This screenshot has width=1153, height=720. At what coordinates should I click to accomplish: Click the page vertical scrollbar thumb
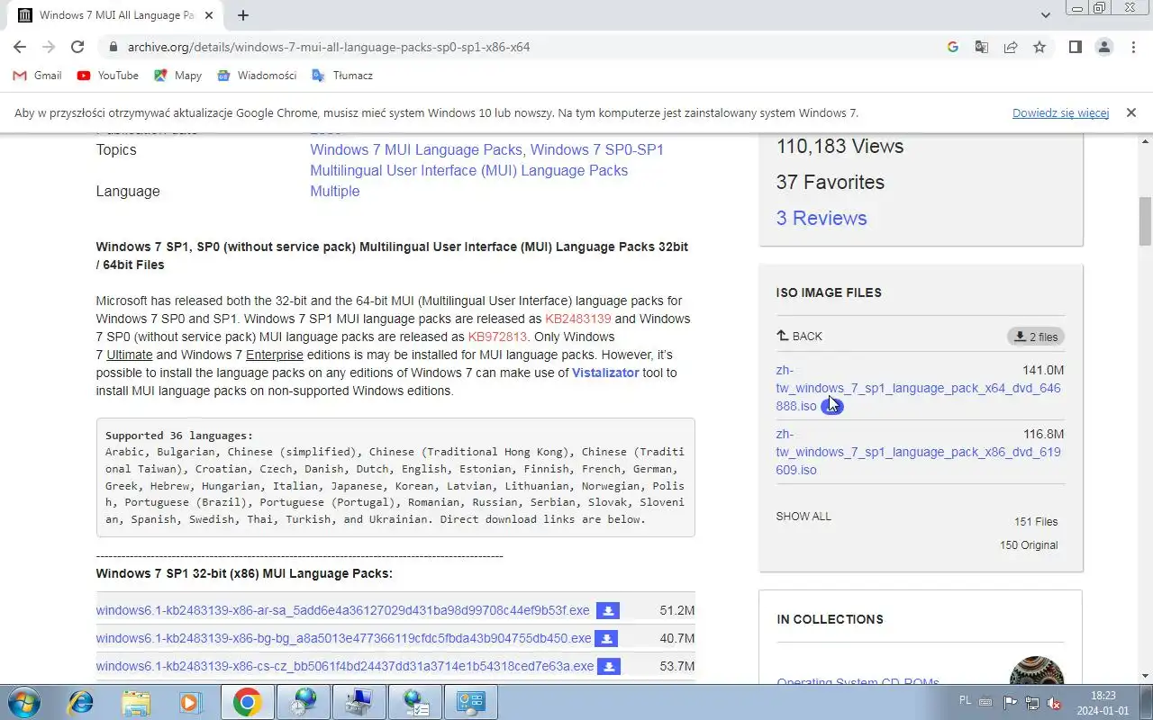[1145, 220]
